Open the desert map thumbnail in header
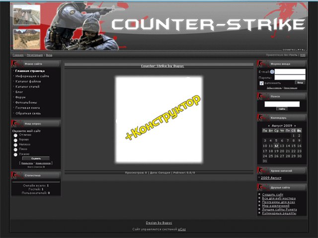318x238 pixels. point(26,39)
